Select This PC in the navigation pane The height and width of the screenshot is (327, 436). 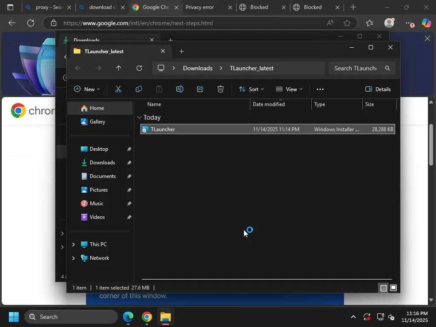(98, 244)
